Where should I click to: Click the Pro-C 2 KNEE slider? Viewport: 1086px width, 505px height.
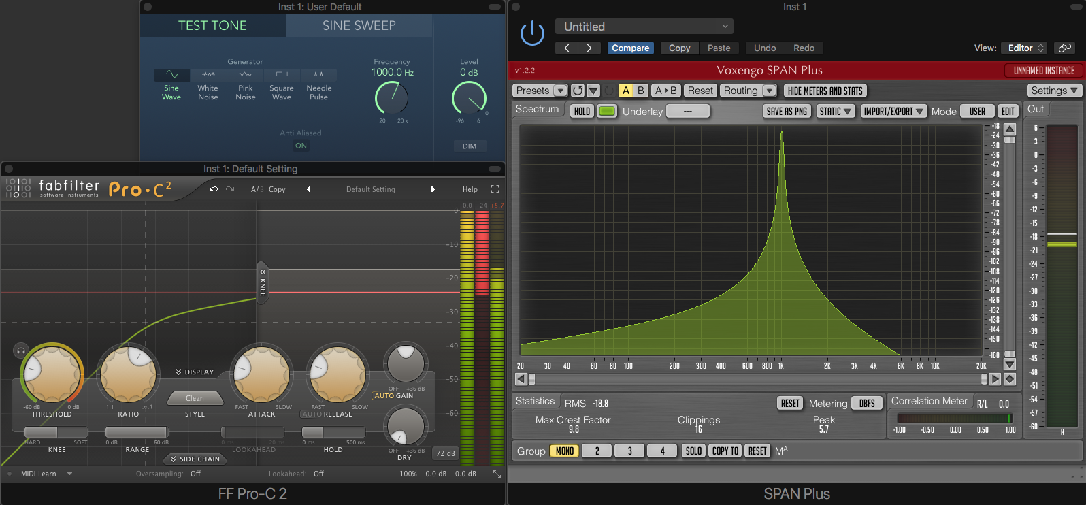56,432
